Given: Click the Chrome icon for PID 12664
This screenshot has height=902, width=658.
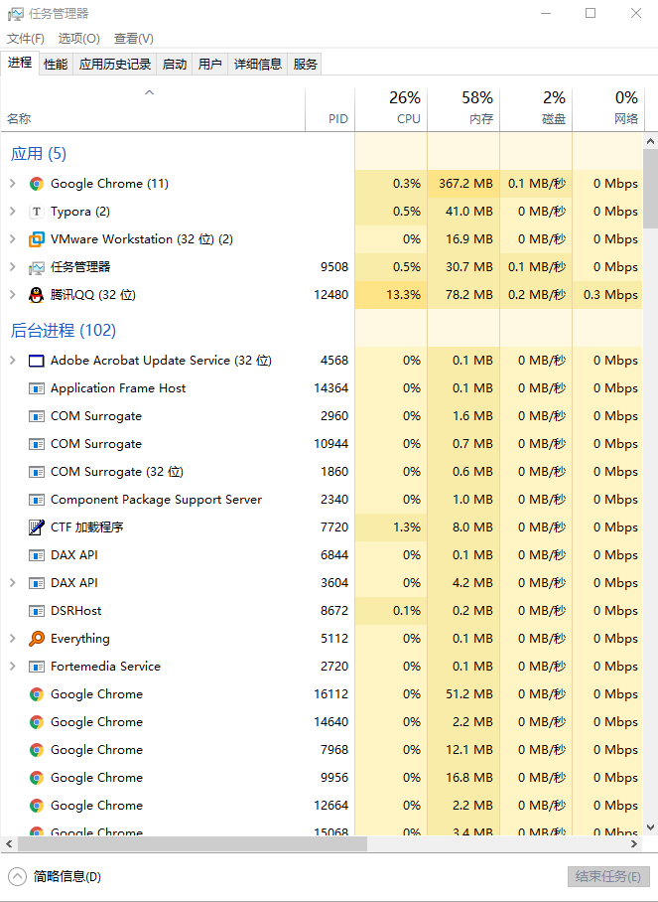Looking at the screenshot, I should click(36, 806).
